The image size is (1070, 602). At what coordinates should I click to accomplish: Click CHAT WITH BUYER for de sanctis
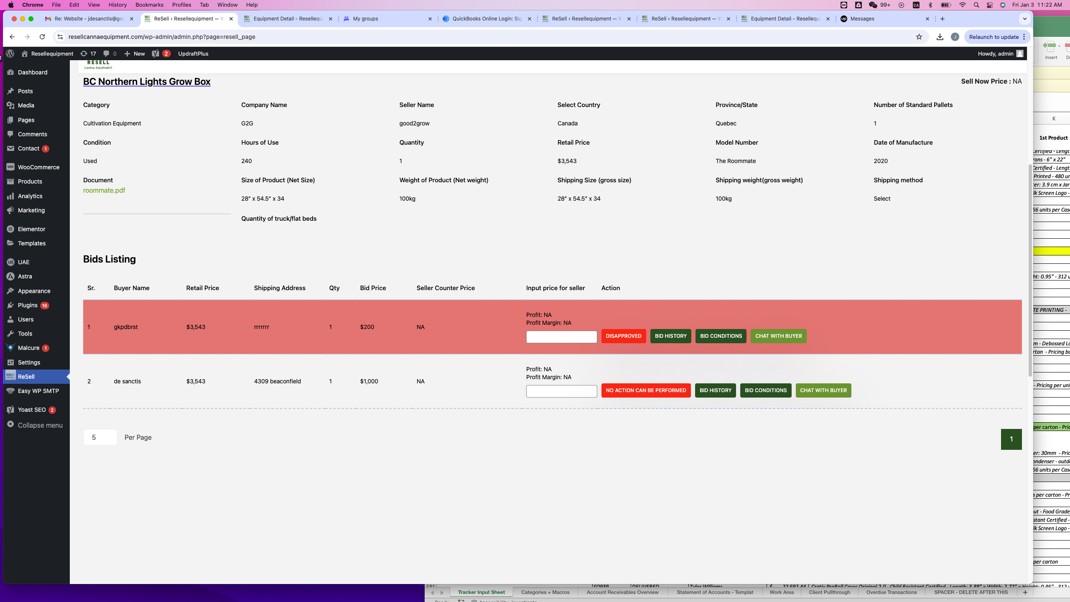click(823, 390)
